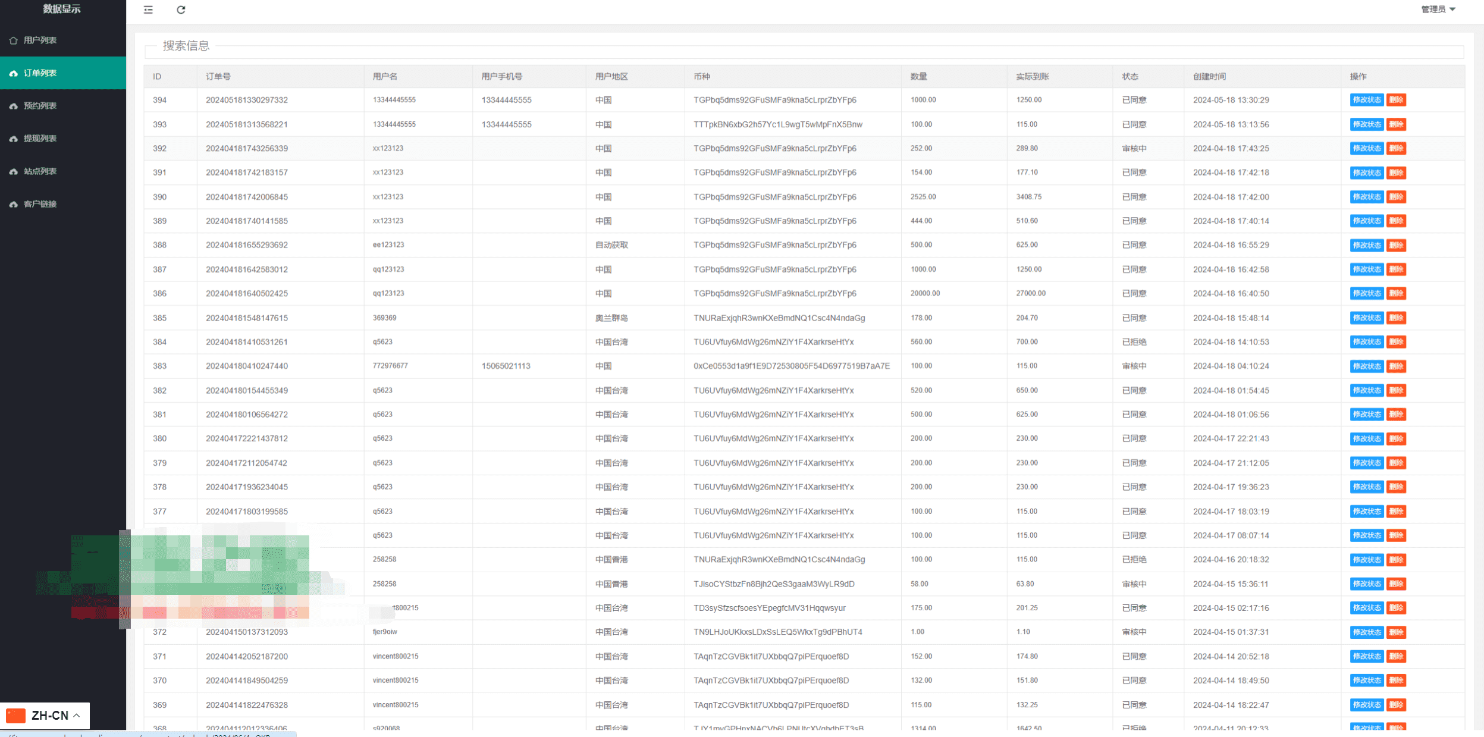The height and width of the screenshot is (737, 1484).
Task: Delete order row with ID 371
Action: point(1396,656)
